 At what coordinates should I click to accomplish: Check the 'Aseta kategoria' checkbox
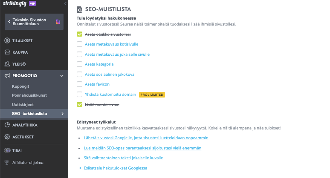pyautogui.click(x=80, y=64)
